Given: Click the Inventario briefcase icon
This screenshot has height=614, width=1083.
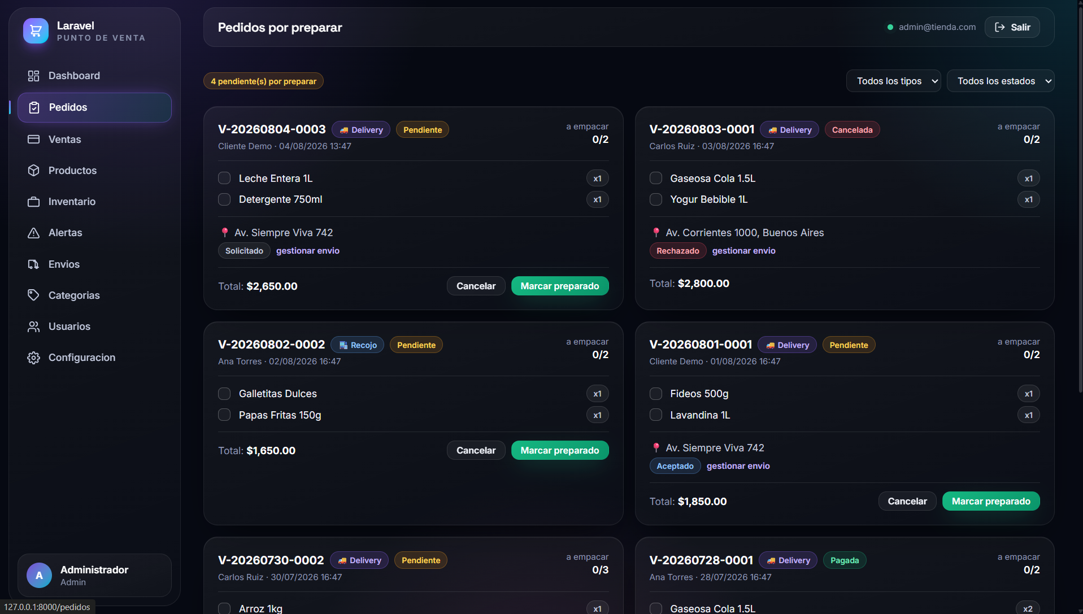Looking at the screenshot, I should (34, 202).
